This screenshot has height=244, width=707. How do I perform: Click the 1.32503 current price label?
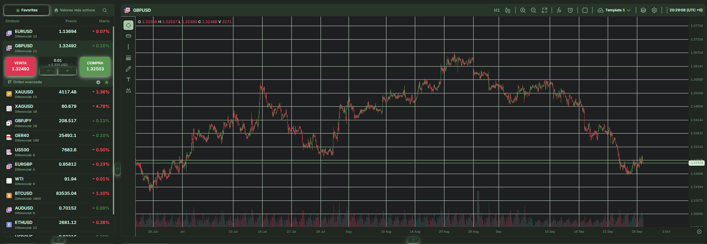(696, 163)
